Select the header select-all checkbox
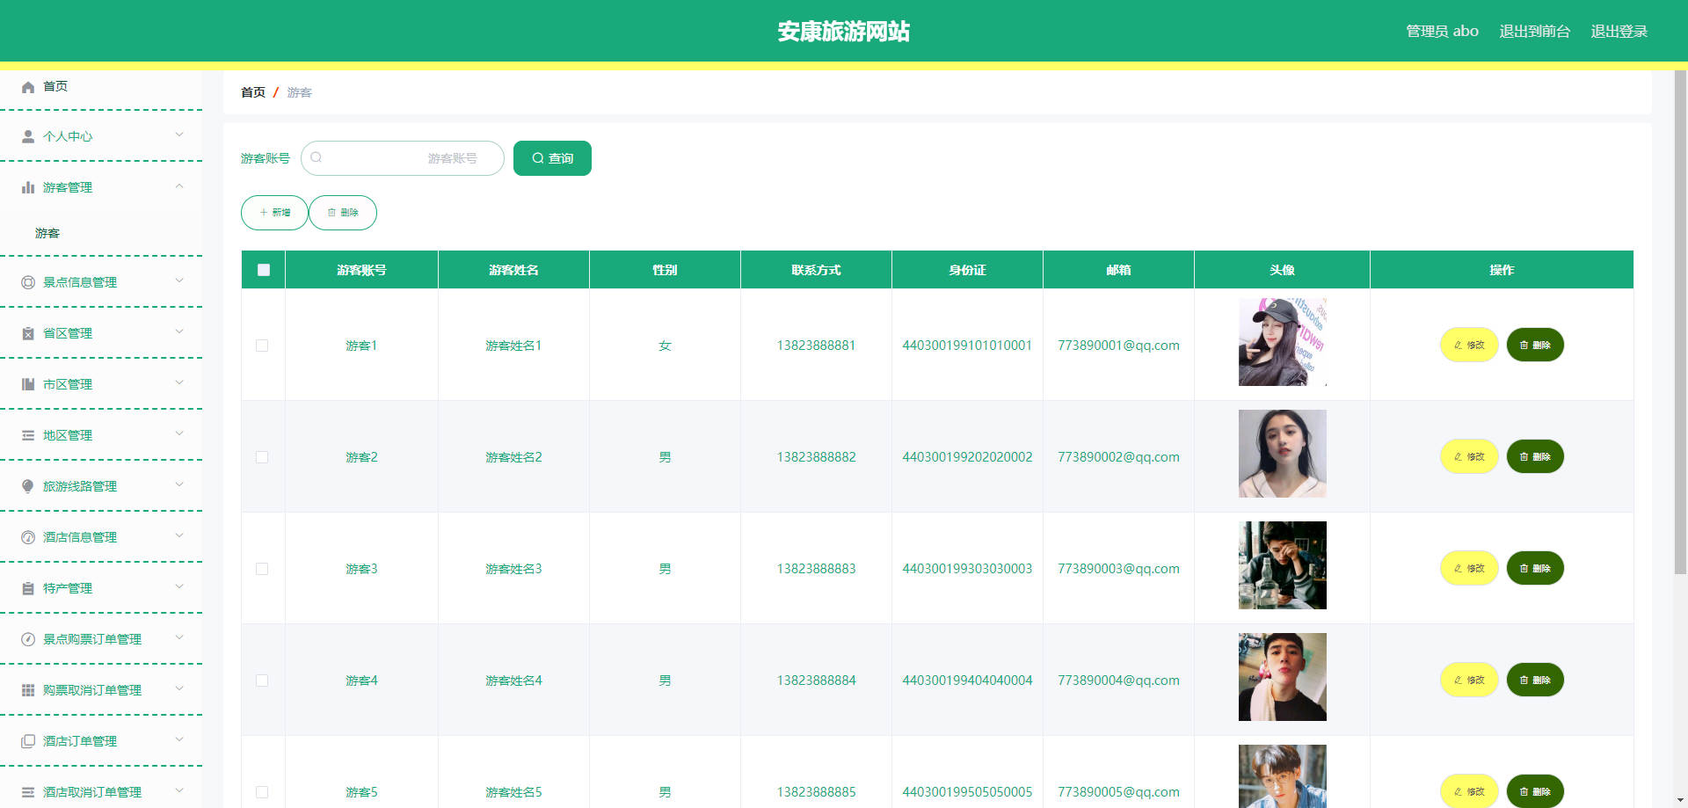The height and width of the screenshot is (808, 1688). (x=264, y=270)
